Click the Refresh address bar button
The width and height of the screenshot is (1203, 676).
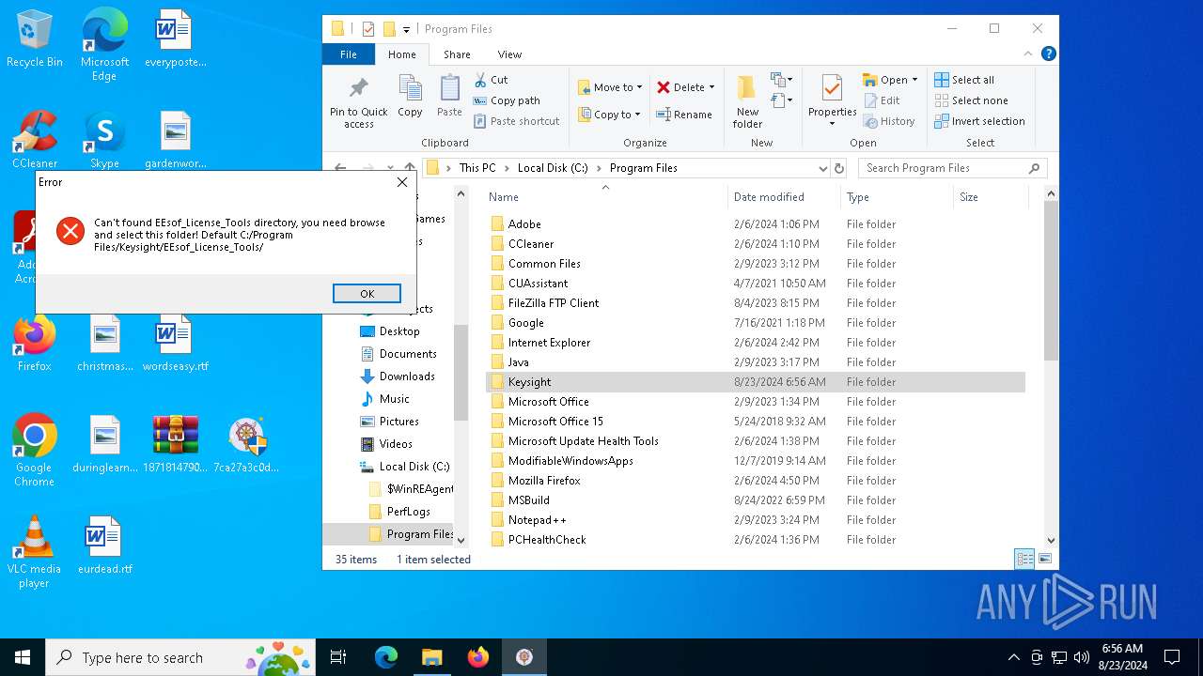839,168
